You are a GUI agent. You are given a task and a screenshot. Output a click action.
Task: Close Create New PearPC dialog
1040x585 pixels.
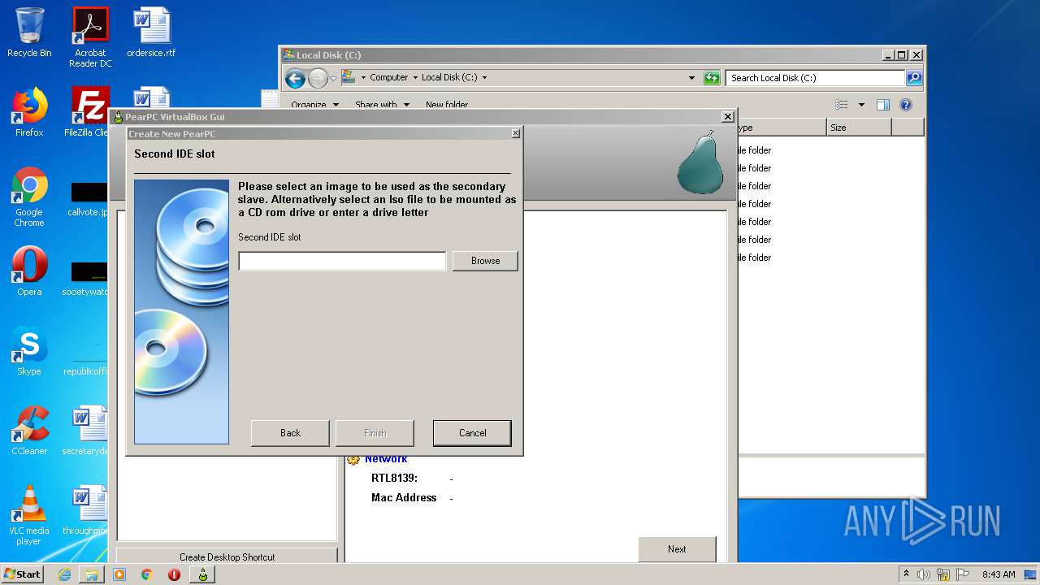pyautogui.click(x=515, y=133)
